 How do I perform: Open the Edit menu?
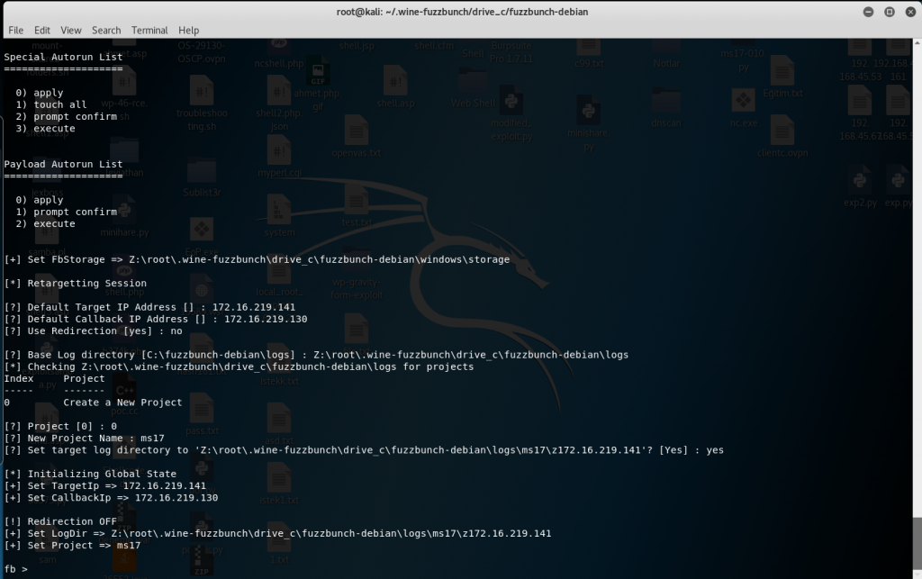tap(42, 30)
